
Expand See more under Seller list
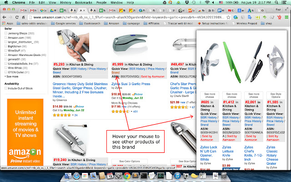11,76
